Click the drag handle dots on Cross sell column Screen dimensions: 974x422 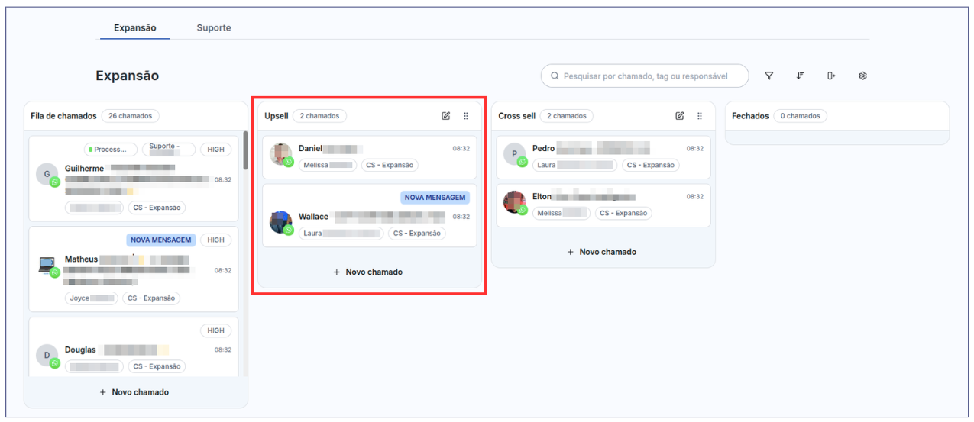[x=700, y=116]
